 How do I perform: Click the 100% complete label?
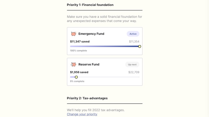coord(78,51)
